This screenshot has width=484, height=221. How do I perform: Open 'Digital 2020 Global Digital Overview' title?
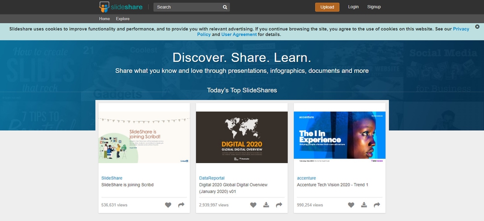[x=233, y=188]
